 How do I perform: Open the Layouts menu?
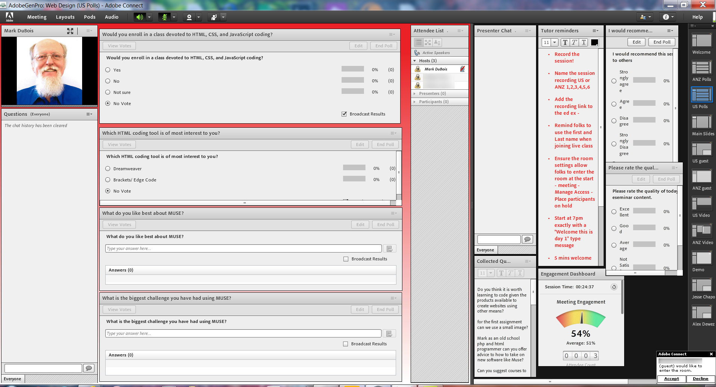click(65, 17)
